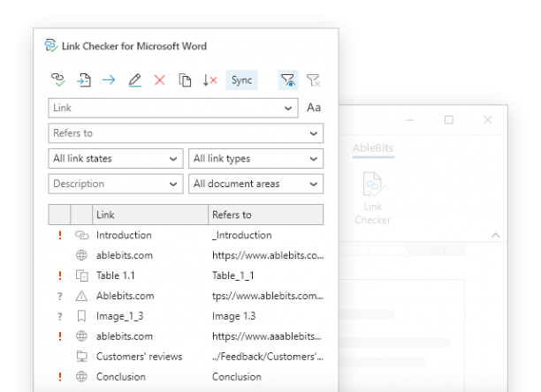Click the remove with down arrow icon
This screenshot has height=392, width=541.
[210, 80]
